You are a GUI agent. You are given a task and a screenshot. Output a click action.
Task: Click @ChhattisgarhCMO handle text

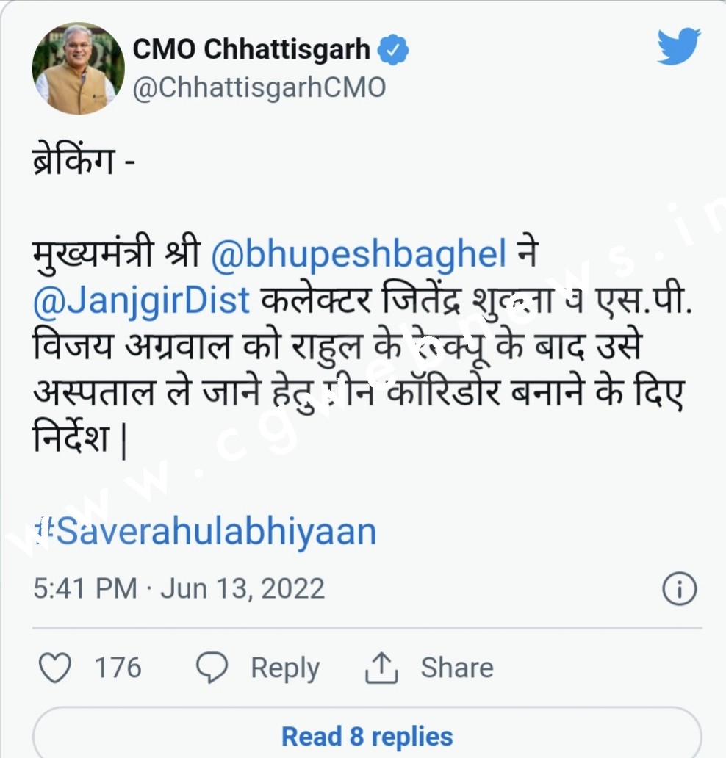[x=259, y=87]
